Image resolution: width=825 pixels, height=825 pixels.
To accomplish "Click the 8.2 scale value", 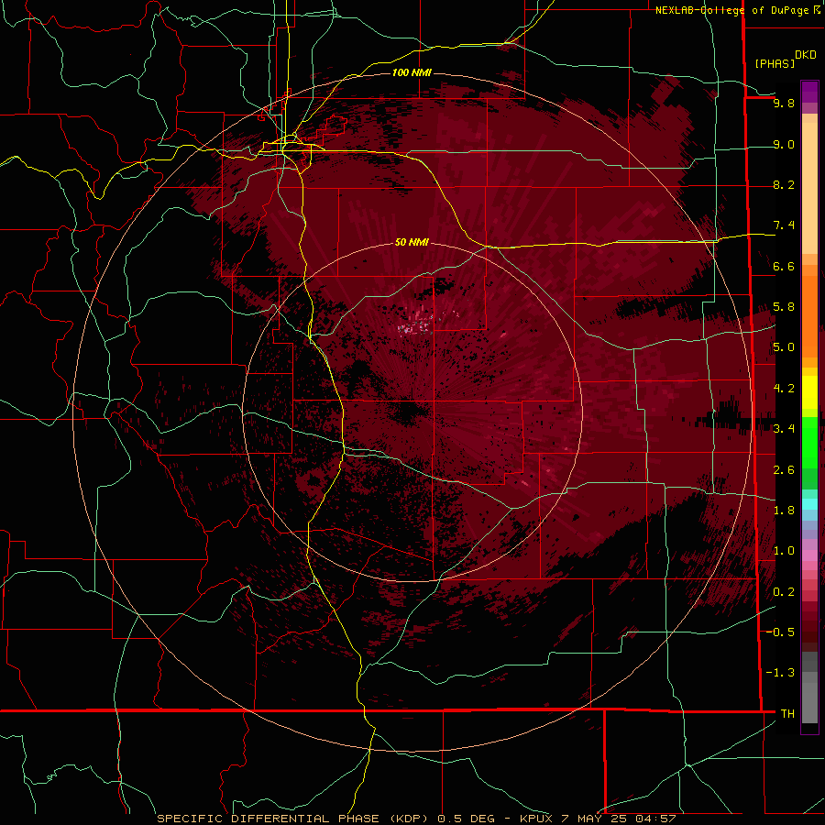I will coord(784,184).
